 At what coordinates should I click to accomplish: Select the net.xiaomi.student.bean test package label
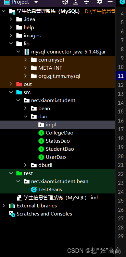[x=60, y=181]
